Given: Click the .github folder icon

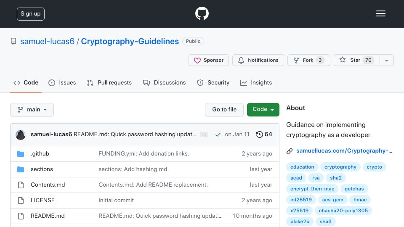Looking at the screenshot, I should (21, 154).
